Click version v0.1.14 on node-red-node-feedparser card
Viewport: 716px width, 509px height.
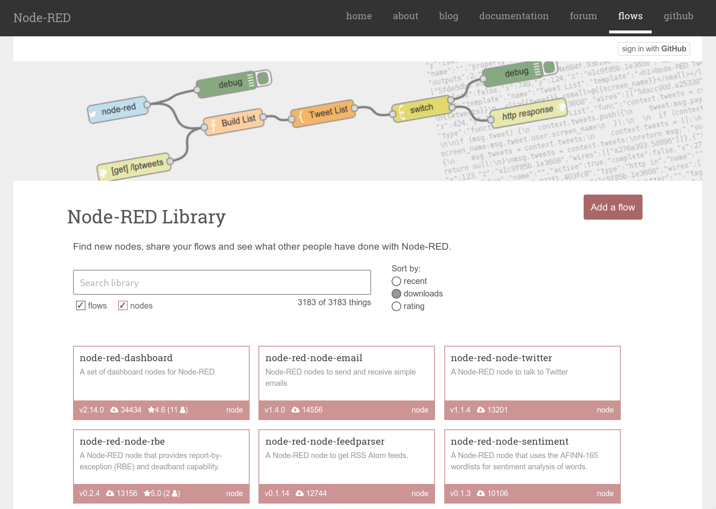click(x=277, y=494)
